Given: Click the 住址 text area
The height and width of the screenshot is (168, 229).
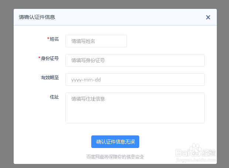Looking at the screenshot, I should tap(135, 108).
